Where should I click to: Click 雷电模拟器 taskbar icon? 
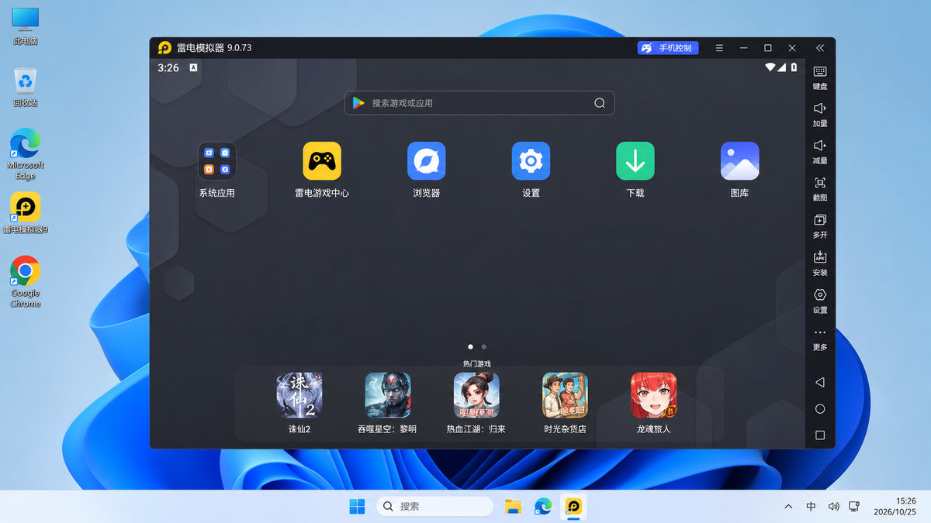click(x=573, y=507)
